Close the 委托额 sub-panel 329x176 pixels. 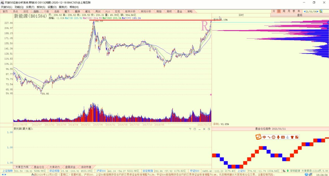coord(204,129)
